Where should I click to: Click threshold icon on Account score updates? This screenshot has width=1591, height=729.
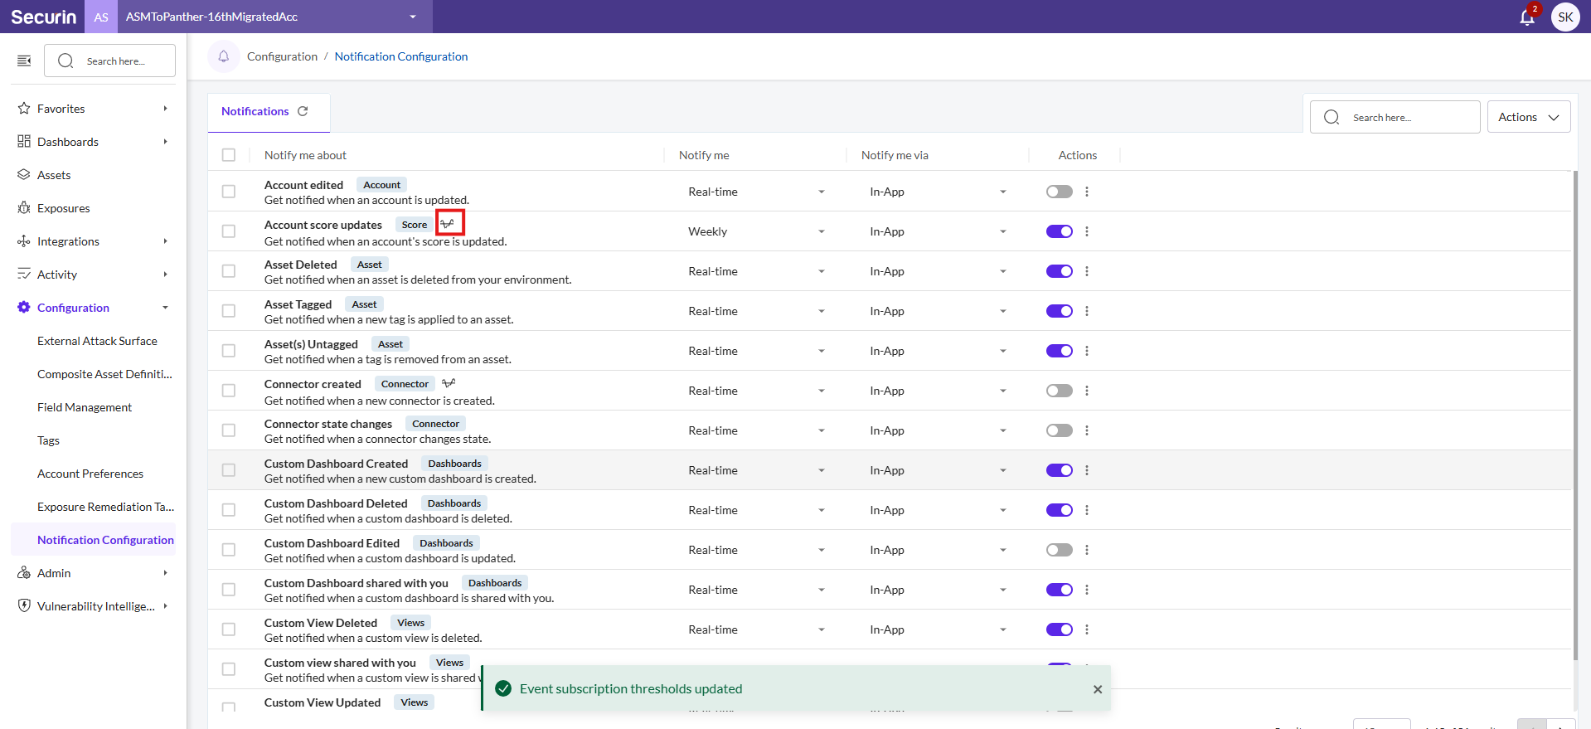pyautogui.click(x=448, y=223)
